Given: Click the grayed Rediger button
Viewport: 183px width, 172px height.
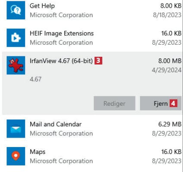Looking at the screenshot, I should pos(114,103).
